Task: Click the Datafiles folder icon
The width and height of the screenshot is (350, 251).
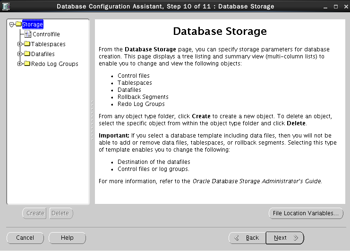Action: pyautogui.click(x=27, y=54)
